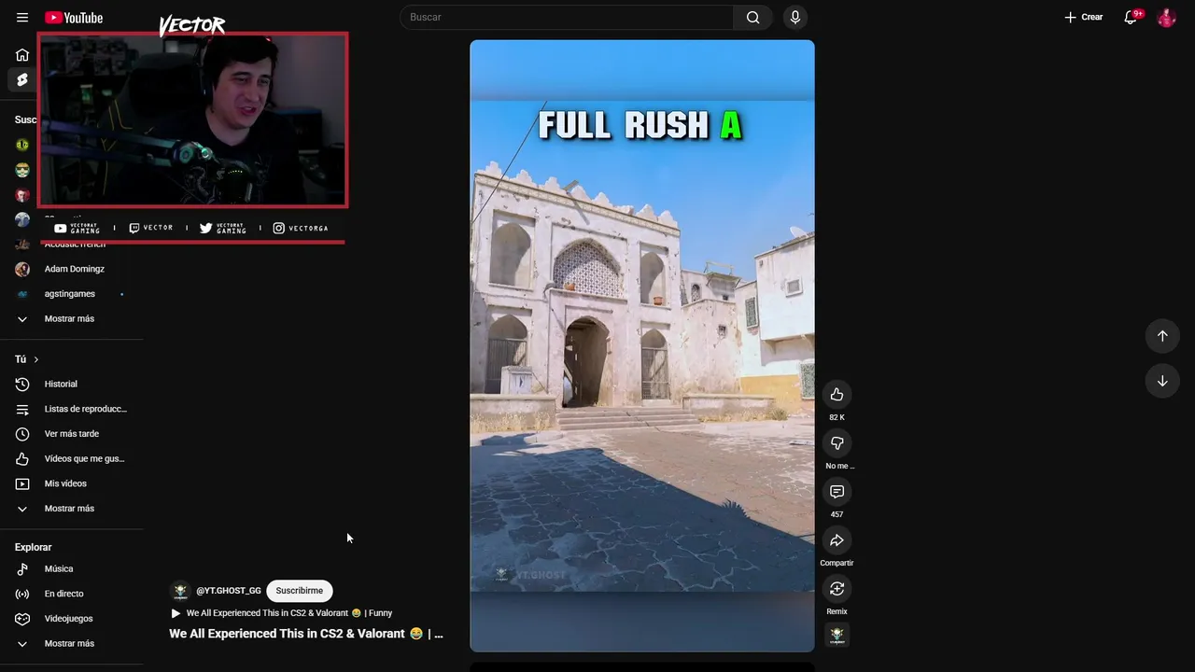The image size is (1195, 672).
Task: Open the @YT.GHOST_GG channel name
Action: tap(229, 591)
